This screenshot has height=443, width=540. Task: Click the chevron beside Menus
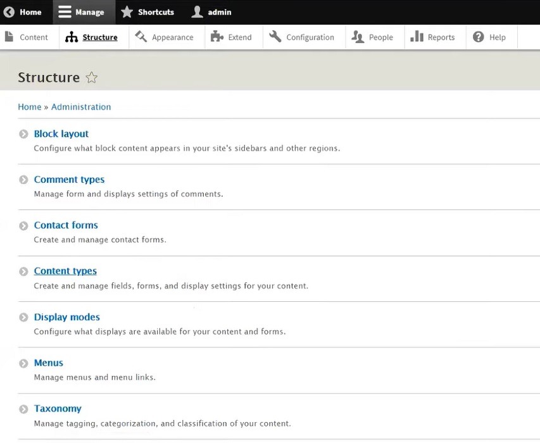click(x=23, y=363)
